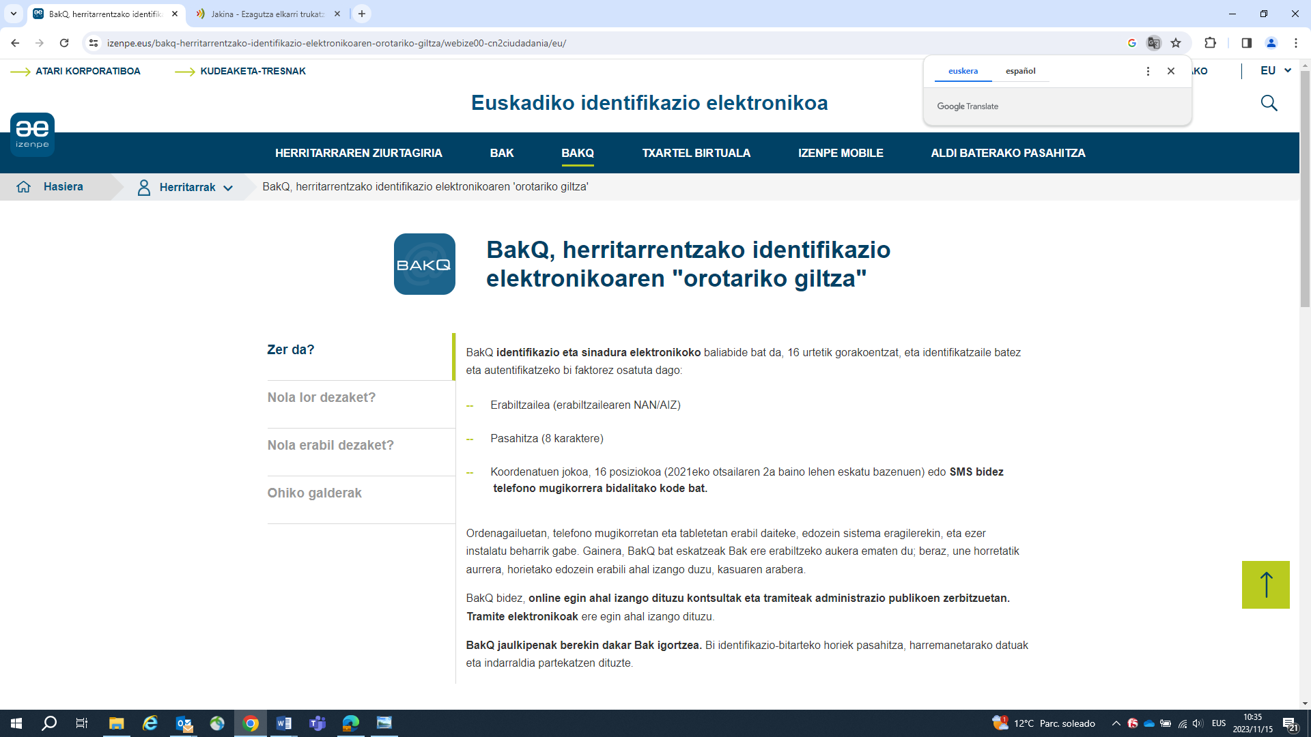Click the site search magnifier icon
The image size is (1311, 737).
[1269, 103]
